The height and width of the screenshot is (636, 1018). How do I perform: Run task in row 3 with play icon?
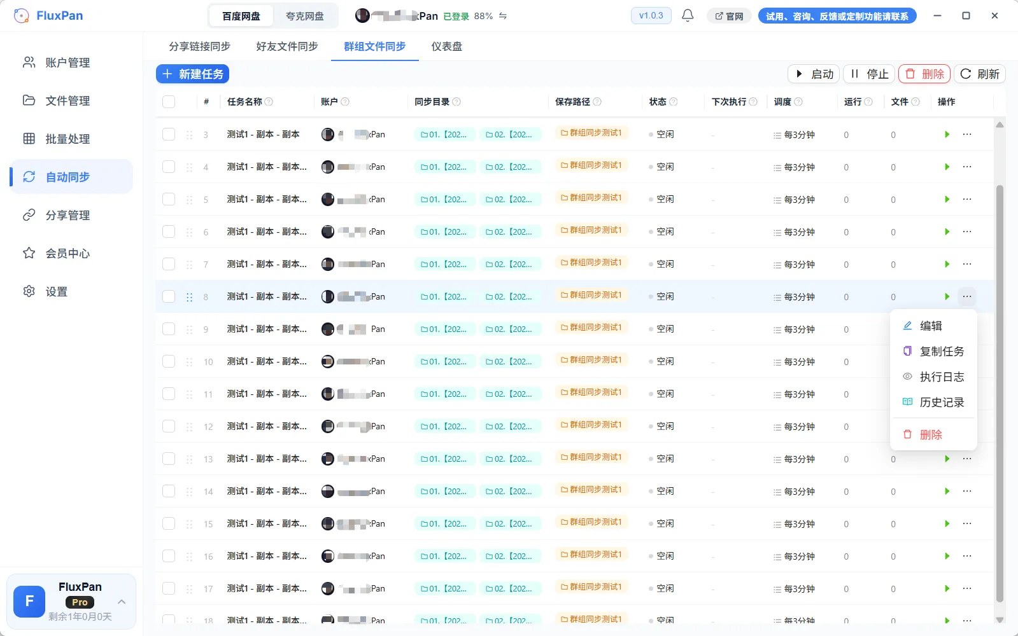click(947, 134)
